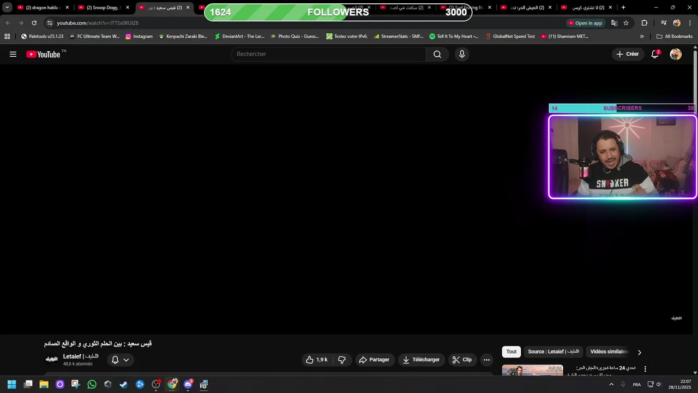Click the Open in app button

coord(585,23)
